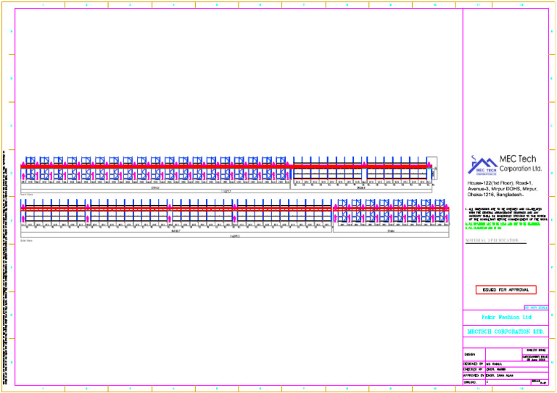Click the drawing date cell in title block
Image resolution: width=557 pixels, height=393 pixels.
535,358
